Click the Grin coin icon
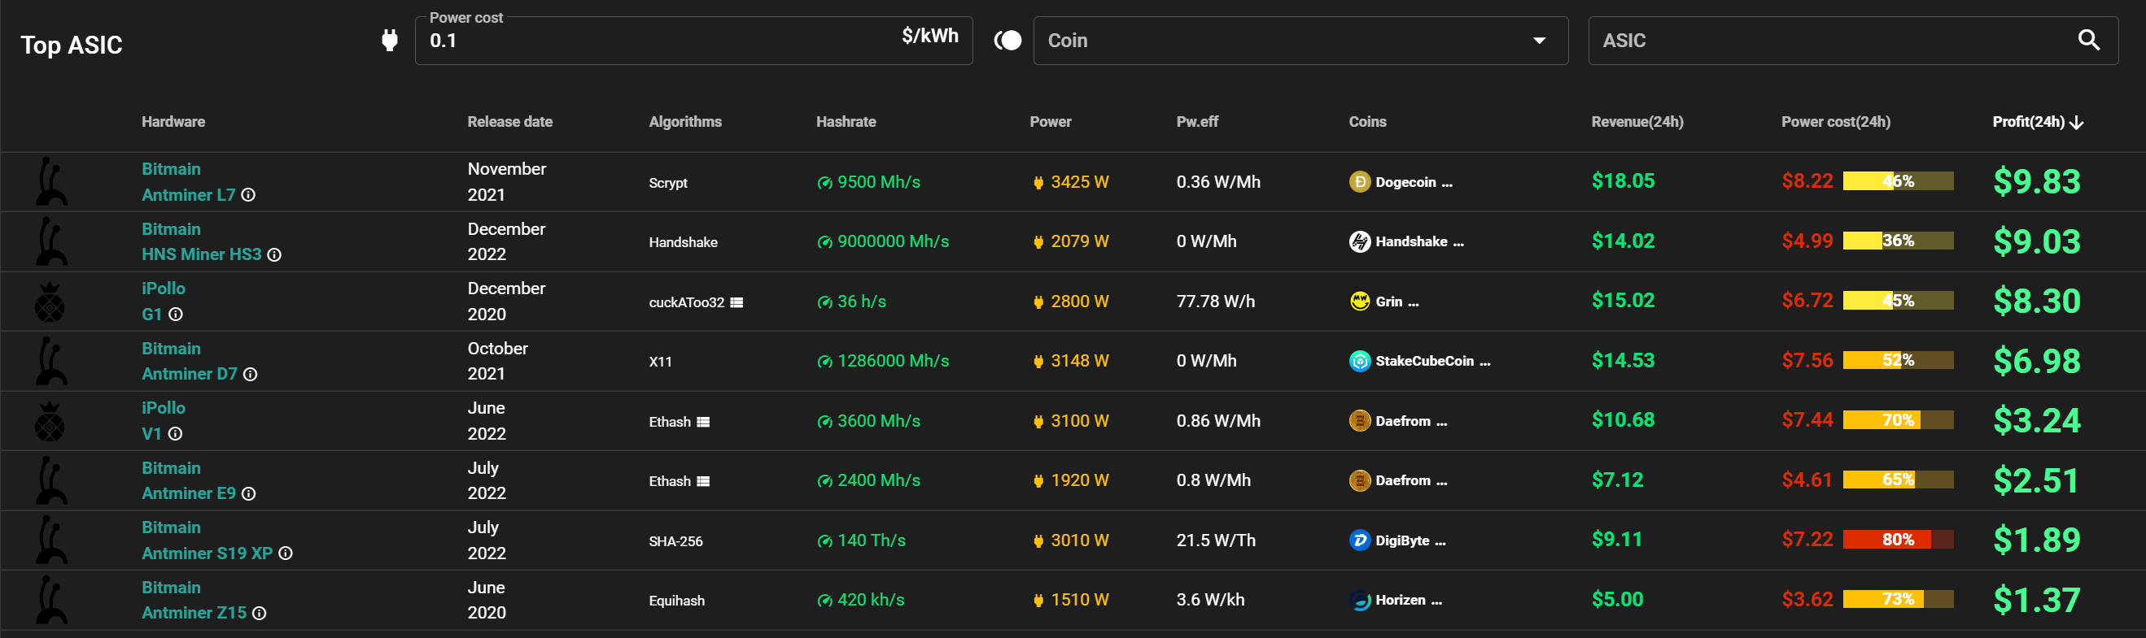Screen dimensions: 2146x638 (1360, 301)
